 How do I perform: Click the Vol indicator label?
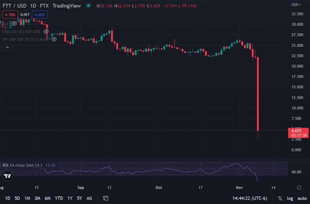(5, 24)
